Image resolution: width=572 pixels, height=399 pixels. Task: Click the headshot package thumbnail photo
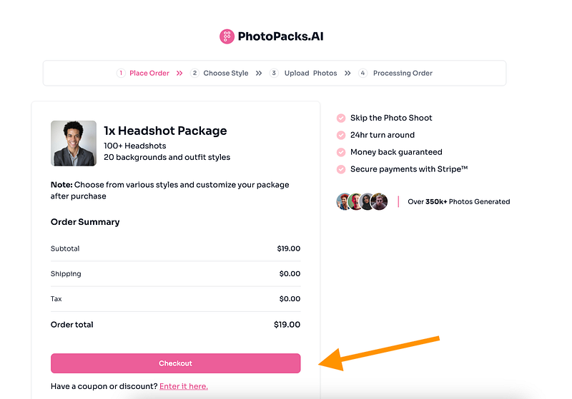74,143
